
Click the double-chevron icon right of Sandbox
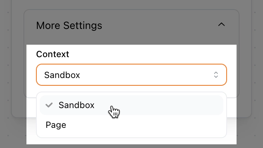[x=216, y=75]
